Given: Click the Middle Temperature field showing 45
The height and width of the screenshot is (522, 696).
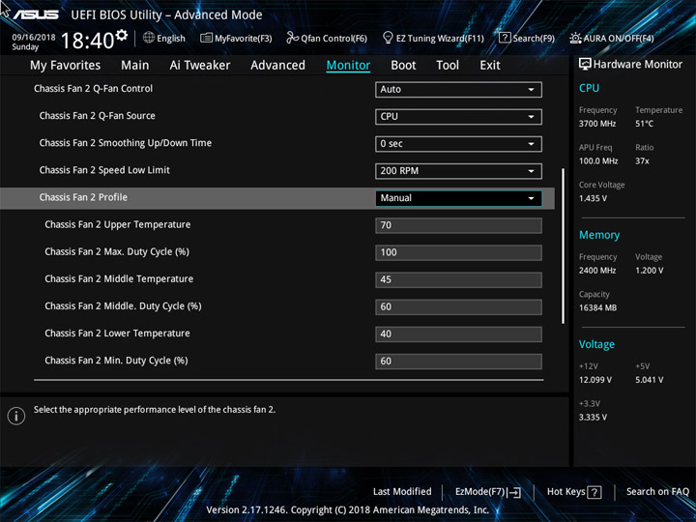Looking at the screenshot, I should click(x=458, y=279).
